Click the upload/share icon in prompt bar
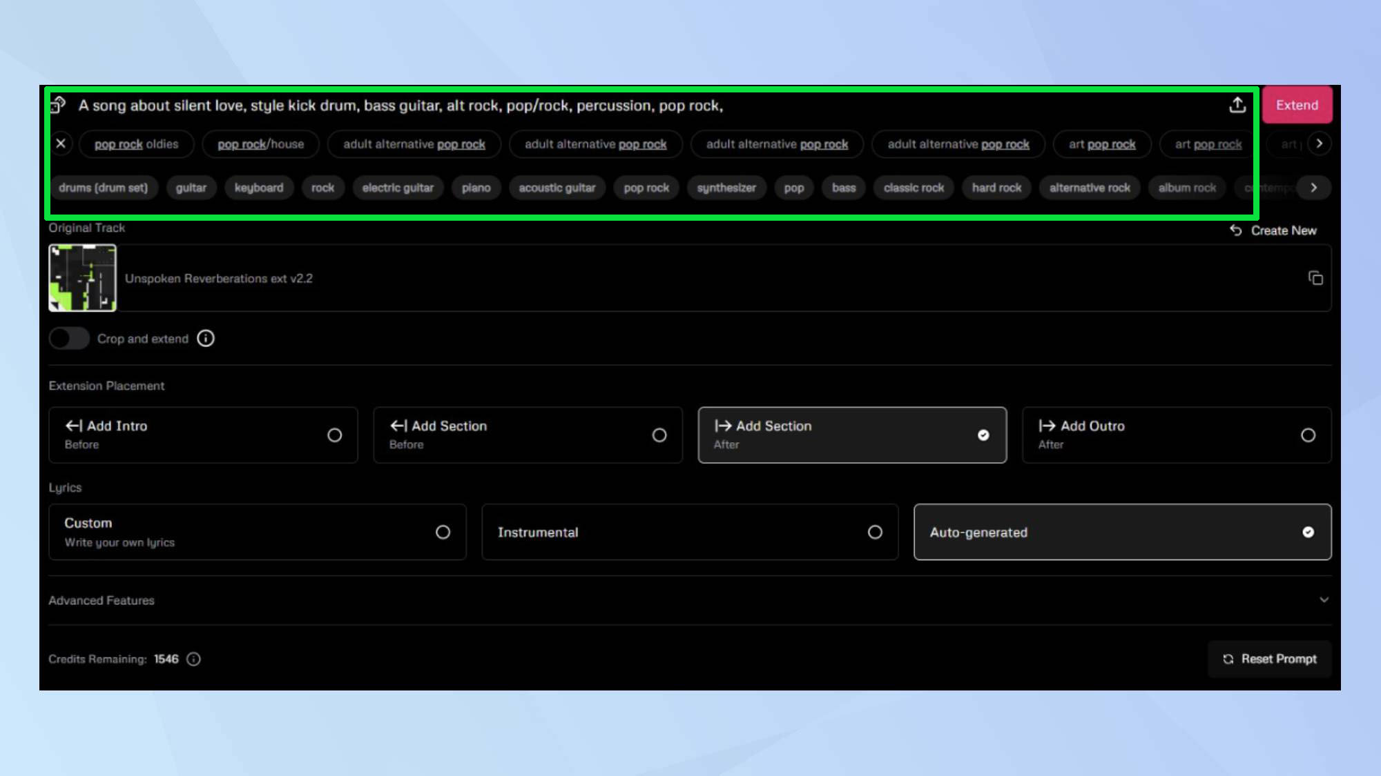This screenshot has width=1381, height=776. (1238, 104)
